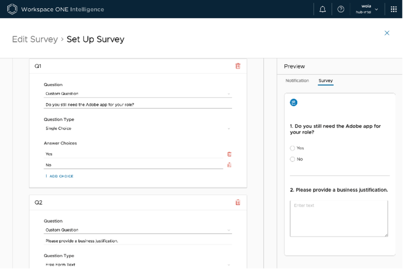Select the 'No' radio button in preview
Screen dimensions: 403x269
[x=292, y=159]
